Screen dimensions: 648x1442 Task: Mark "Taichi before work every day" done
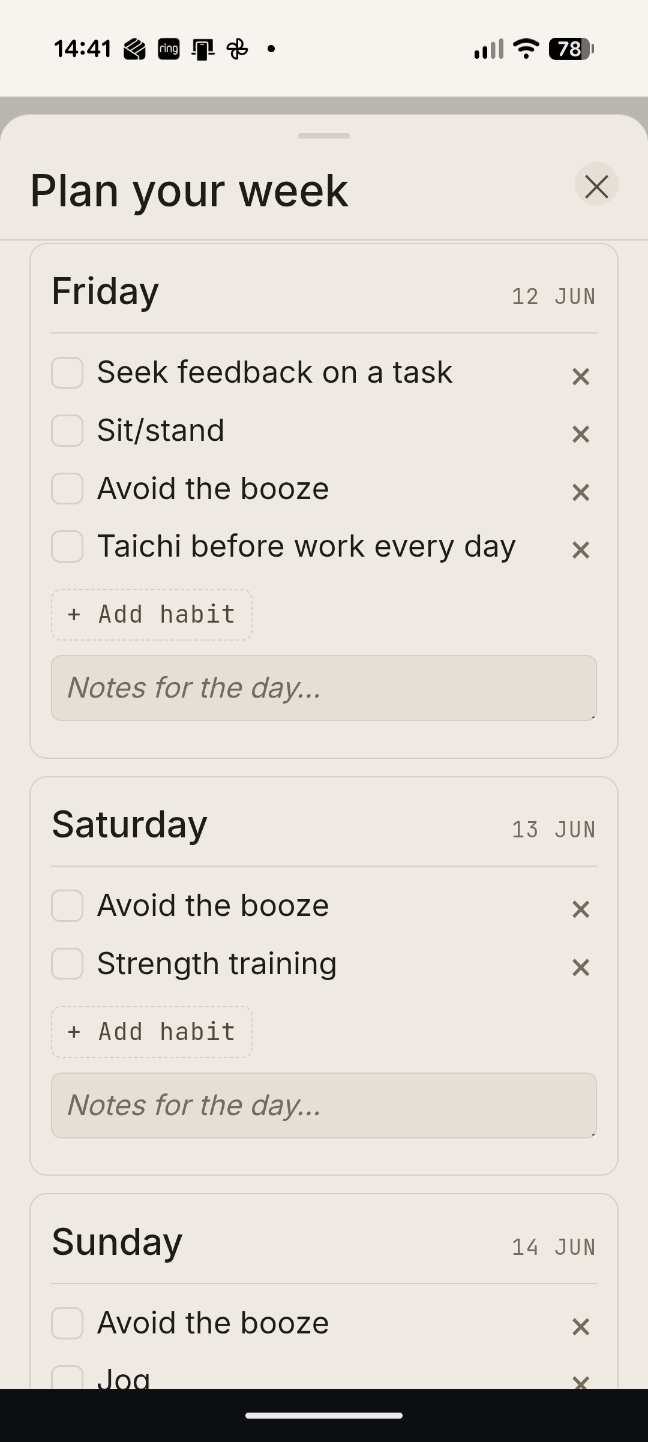tap(67, 546)
